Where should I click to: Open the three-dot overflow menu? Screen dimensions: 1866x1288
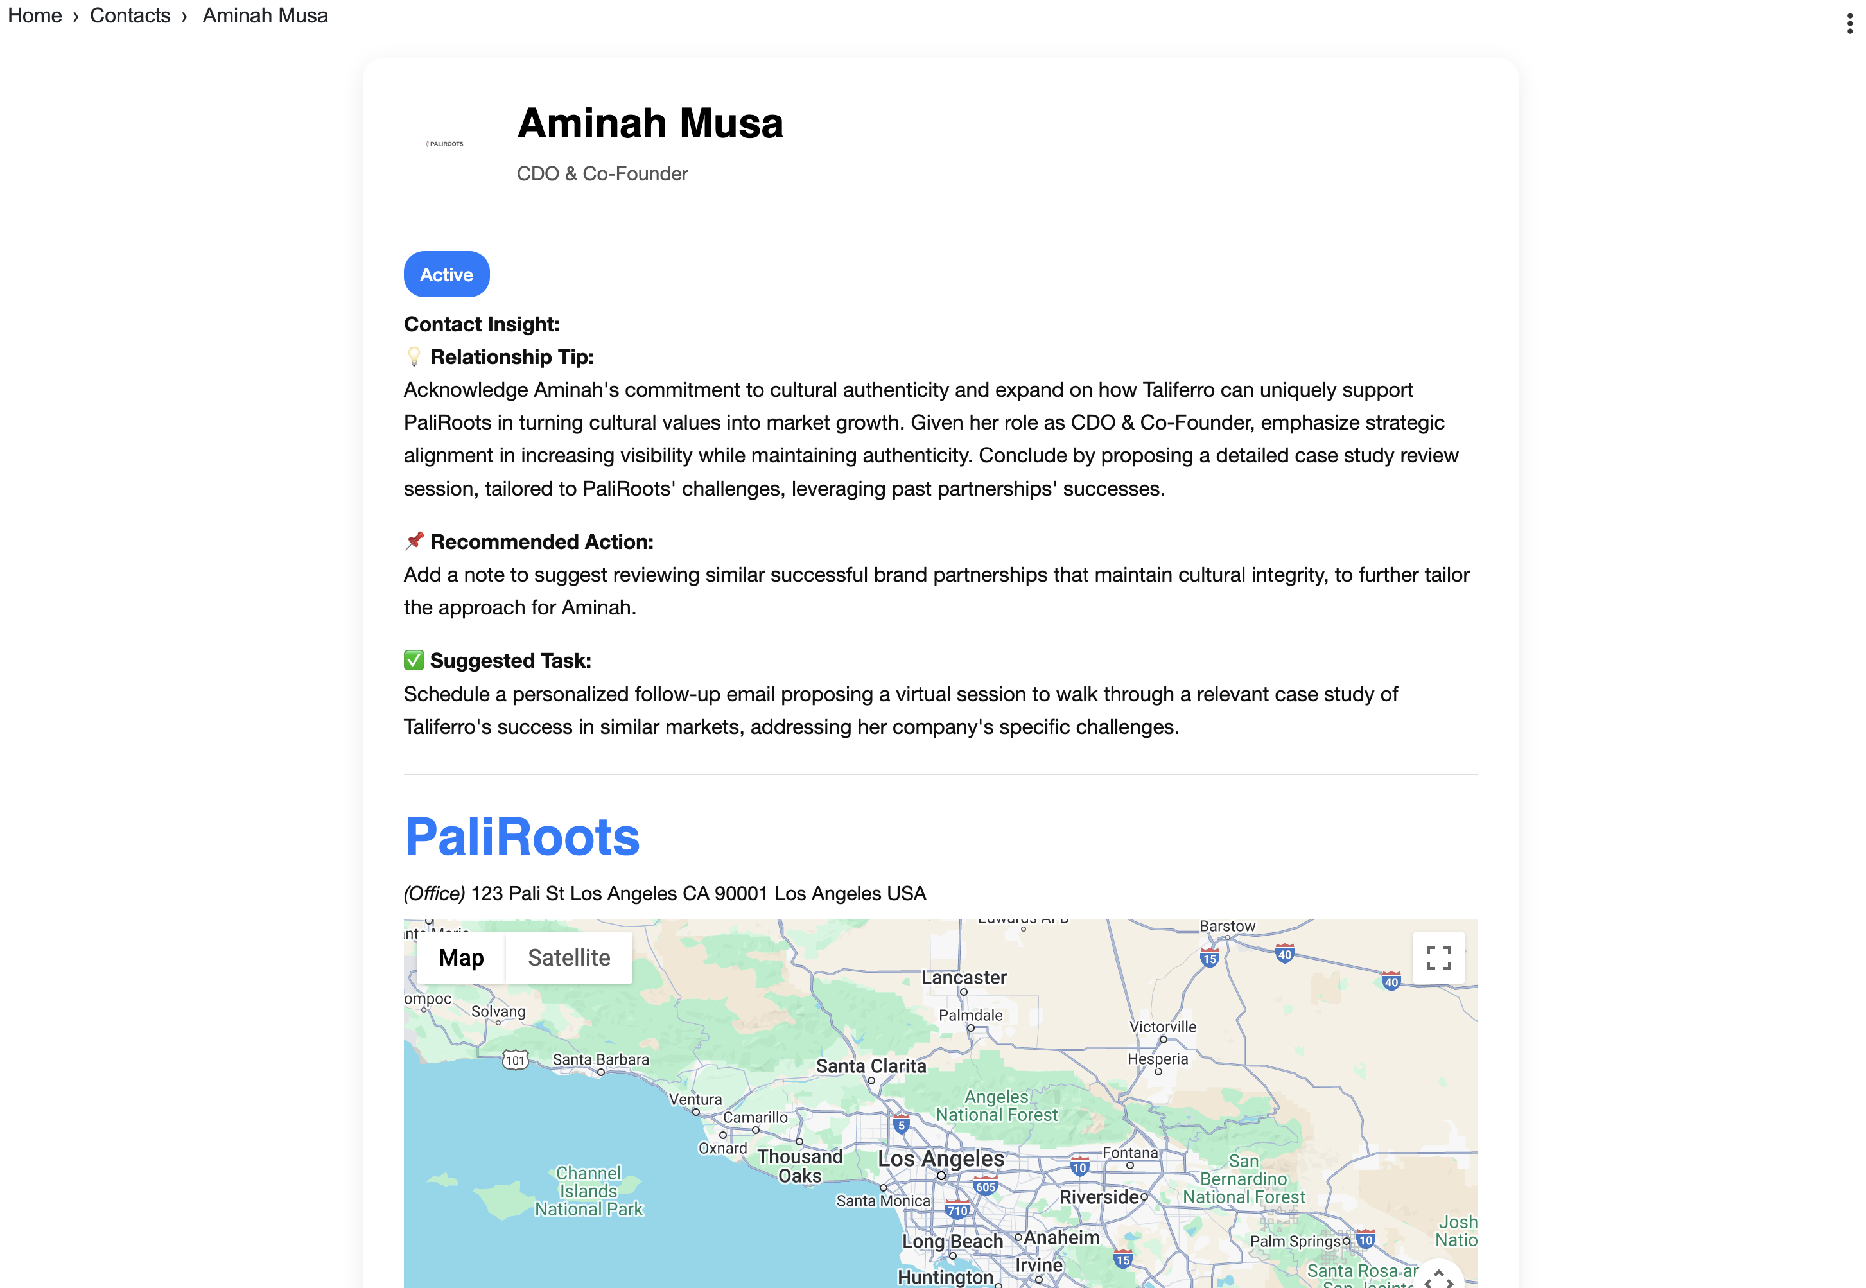tap(1849, 23)
